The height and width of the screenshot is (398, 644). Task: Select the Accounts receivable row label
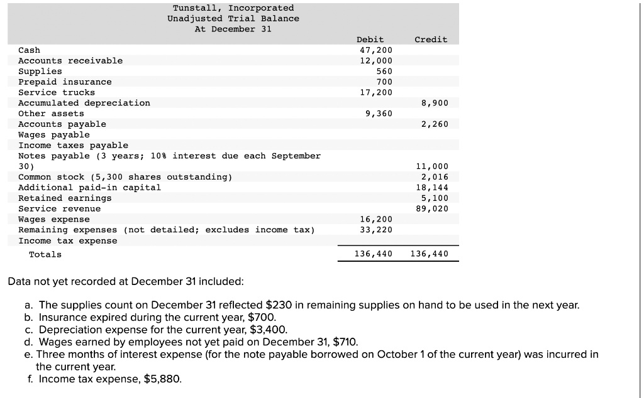coord(70,61)
